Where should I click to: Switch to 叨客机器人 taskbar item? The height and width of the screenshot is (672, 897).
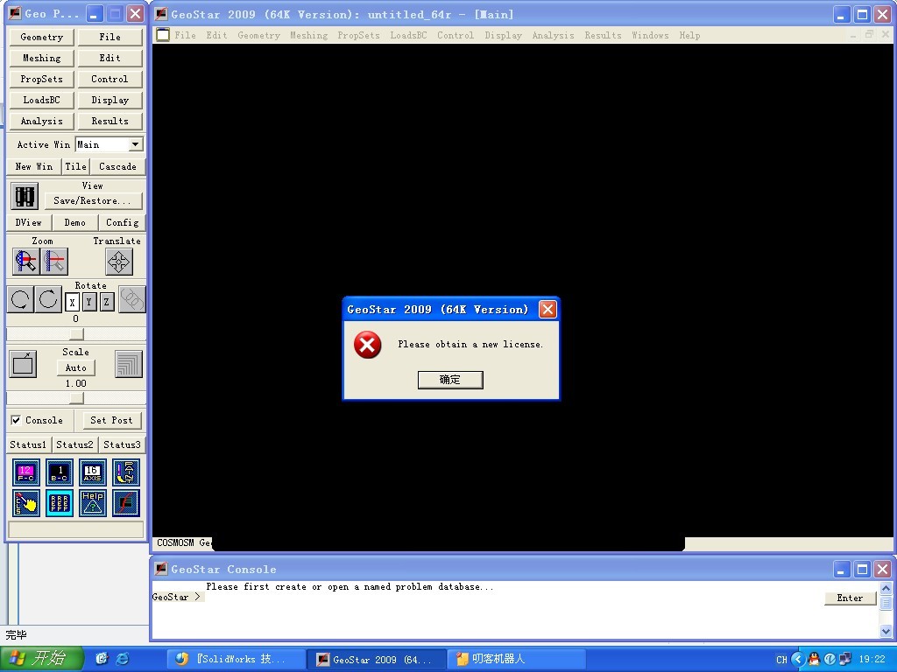click(515, 659)
